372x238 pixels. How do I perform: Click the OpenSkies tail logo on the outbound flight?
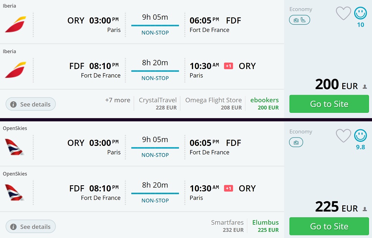[x=15, y=147]
